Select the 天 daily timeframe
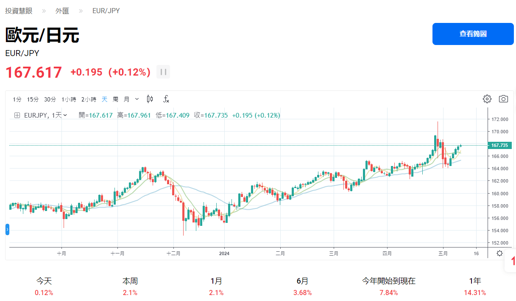The image size is (516, 301). (105, 99)
